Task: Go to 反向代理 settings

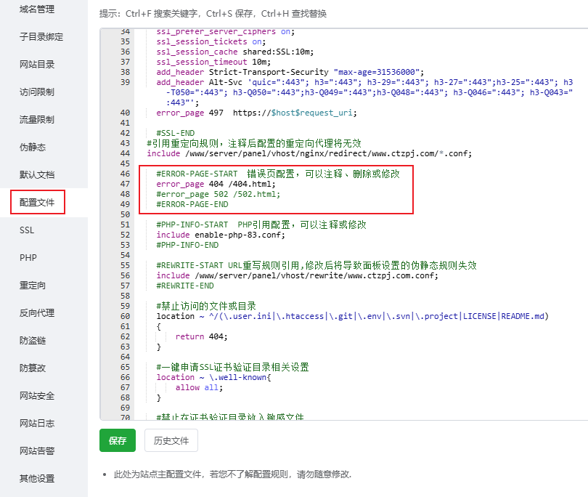Action: coord(37,313)
